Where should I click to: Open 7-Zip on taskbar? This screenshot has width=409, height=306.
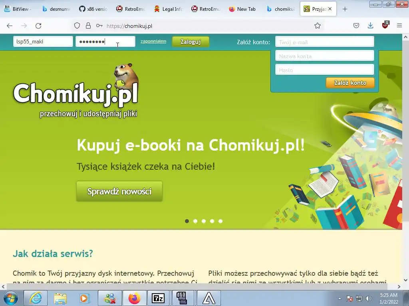click(158, 298)
